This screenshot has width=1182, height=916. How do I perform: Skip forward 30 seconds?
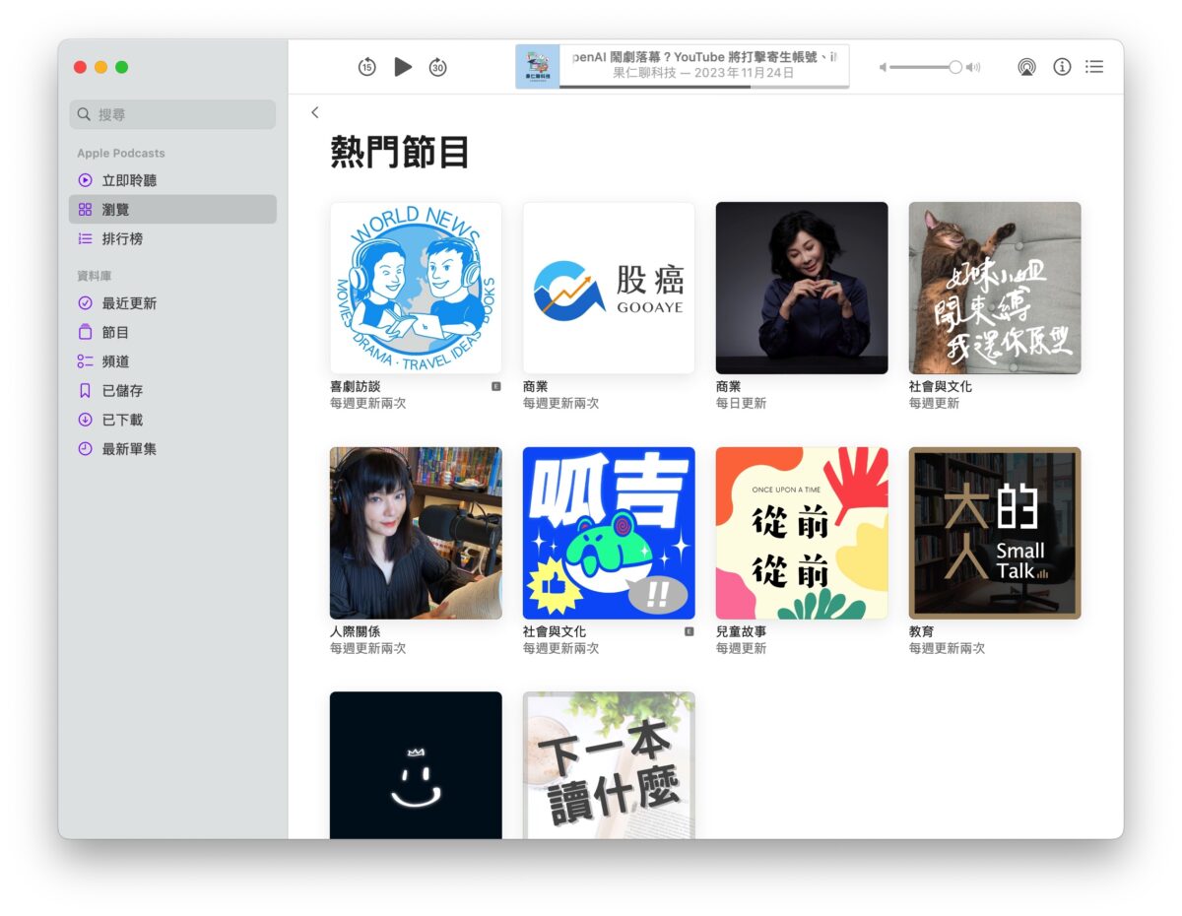pos(437,67)
